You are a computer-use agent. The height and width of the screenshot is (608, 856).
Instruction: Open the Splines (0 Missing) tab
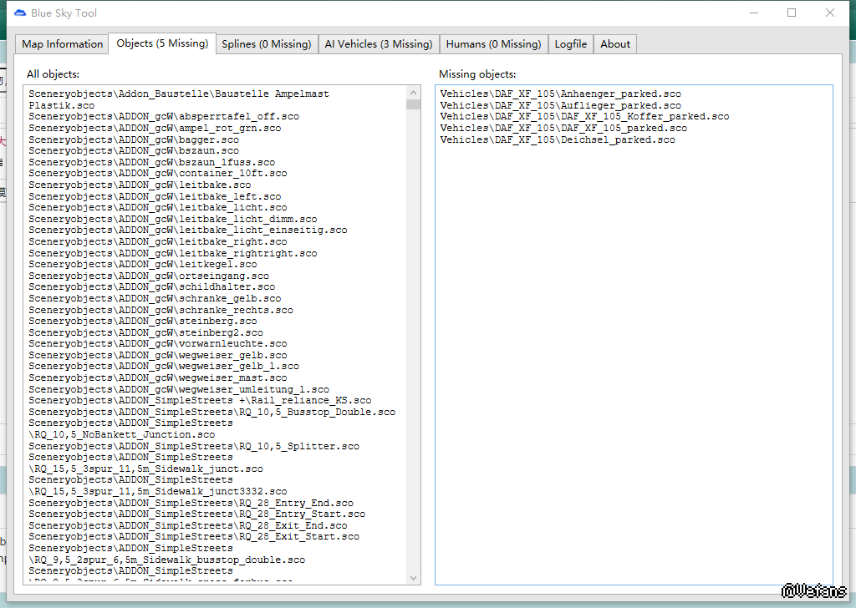pyautogui.click(x=266, y=44)
